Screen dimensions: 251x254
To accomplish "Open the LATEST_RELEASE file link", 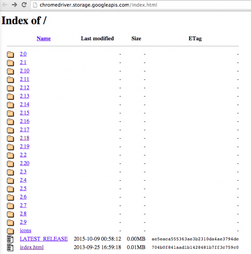I will 44,239.
